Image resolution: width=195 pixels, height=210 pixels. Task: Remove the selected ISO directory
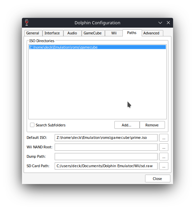pyautogui.click(x=152, y=125)
